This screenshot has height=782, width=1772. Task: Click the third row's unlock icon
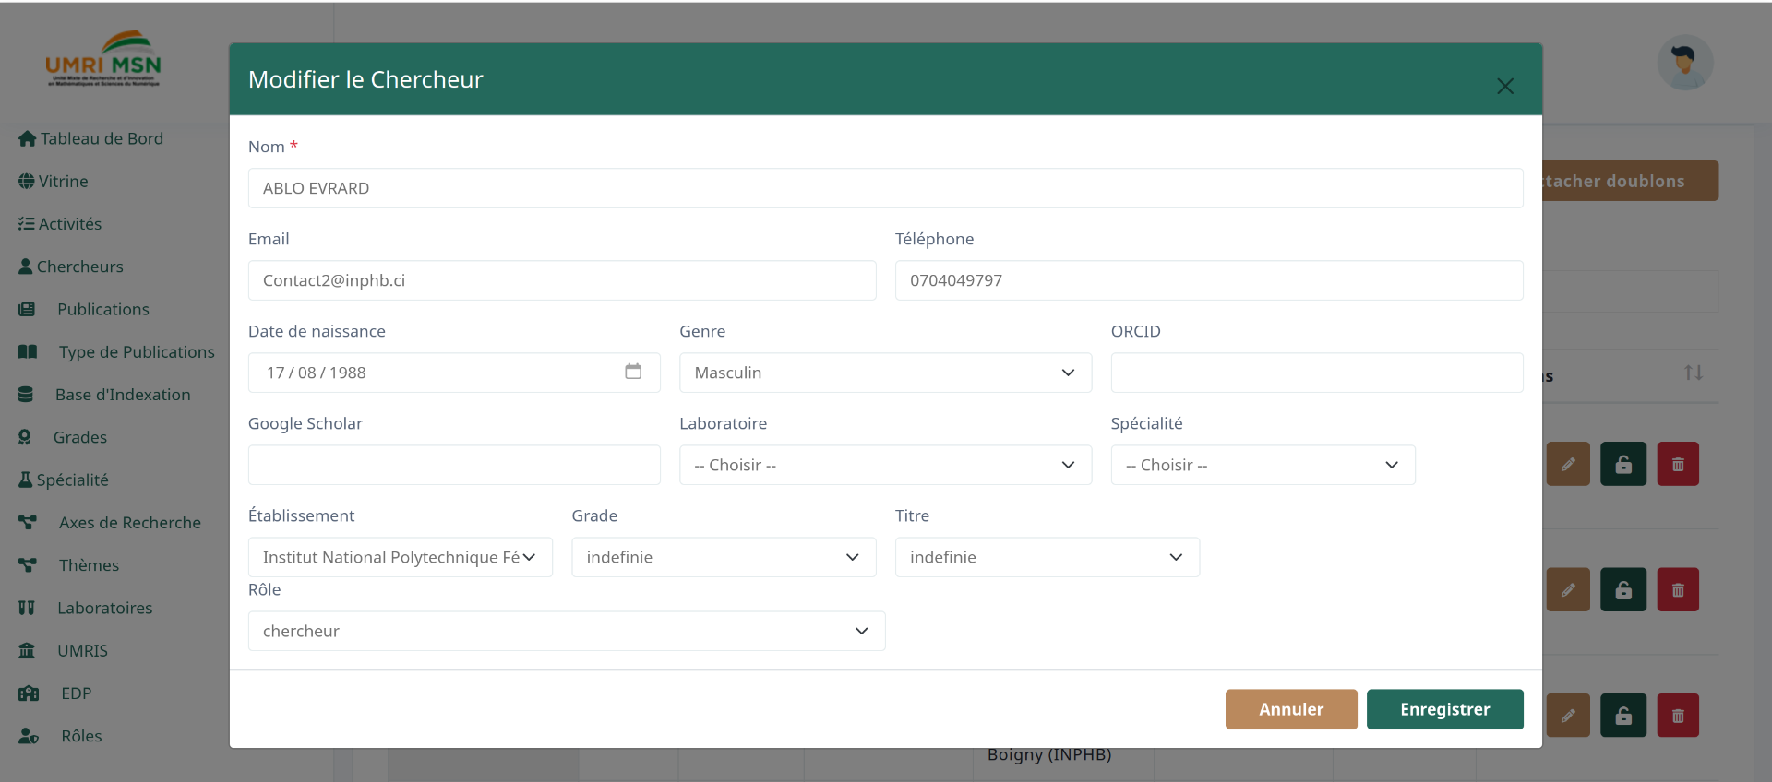[1623, 715]
